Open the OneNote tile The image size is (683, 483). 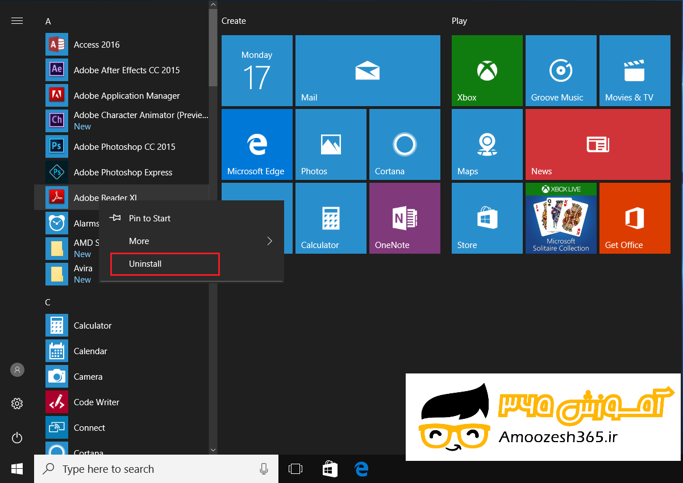coord(405,218)
